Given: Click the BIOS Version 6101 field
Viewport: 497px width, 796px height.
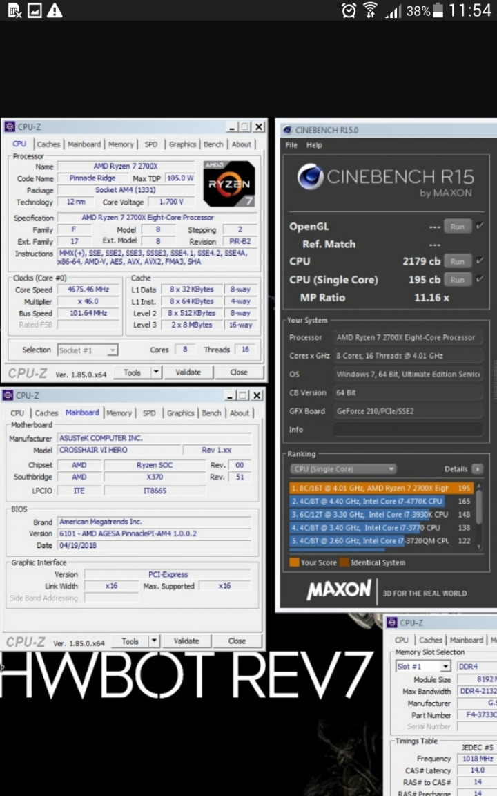Looking at the screenshot, I should (154, 534).
